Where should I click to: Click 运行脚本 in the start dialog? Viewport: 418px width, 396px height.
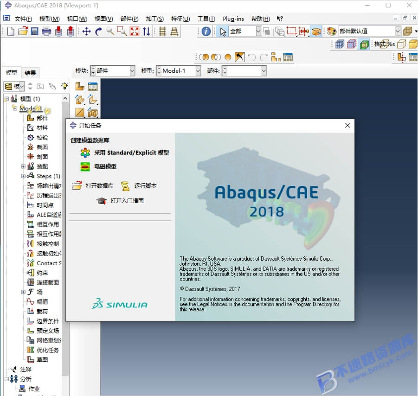click(139, 186)
